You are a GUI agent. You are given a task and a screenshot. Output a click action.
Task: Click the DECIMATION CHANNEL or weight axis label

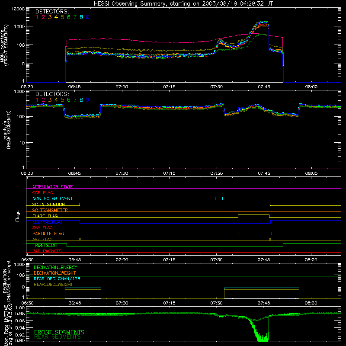pyautogui.click(x=6, y=281)
